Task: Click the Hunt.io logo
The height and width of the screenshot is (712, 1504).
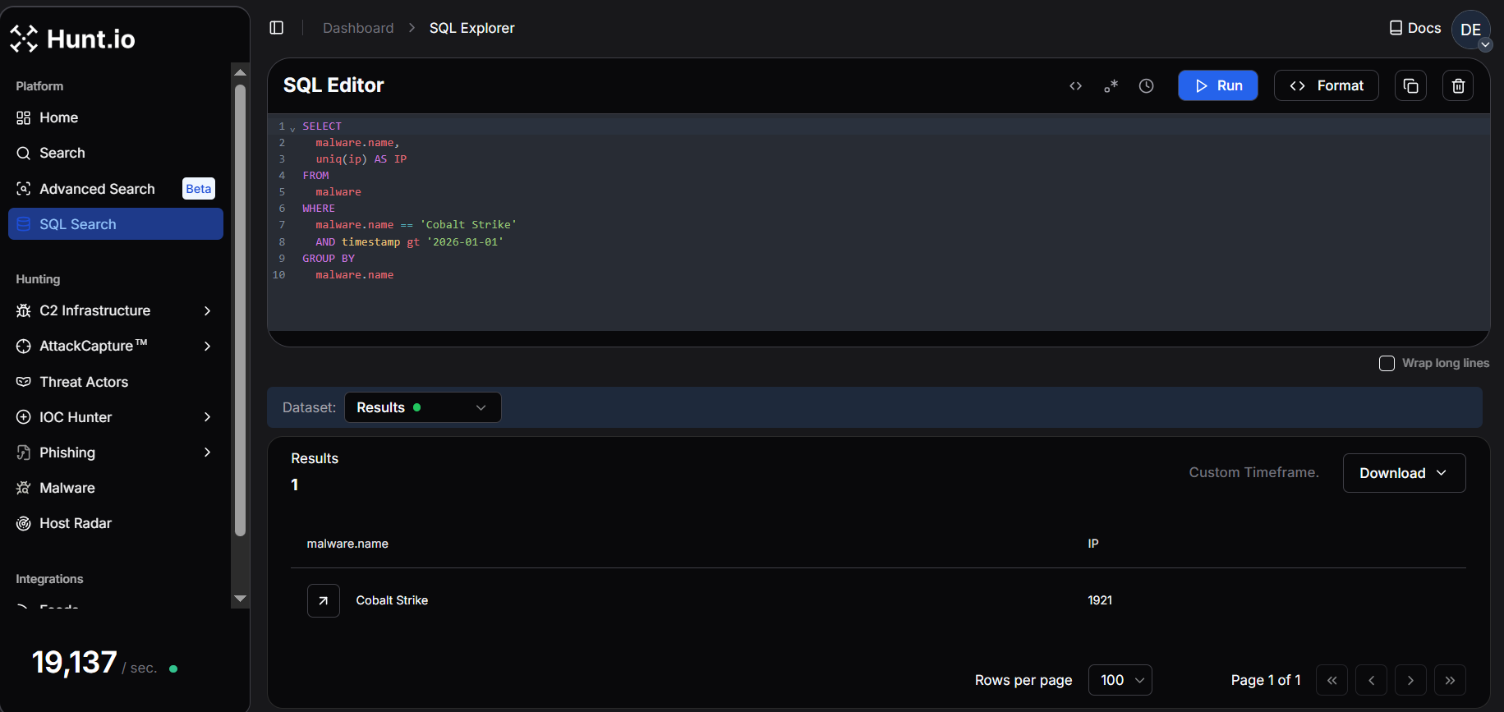Action: 72,39
